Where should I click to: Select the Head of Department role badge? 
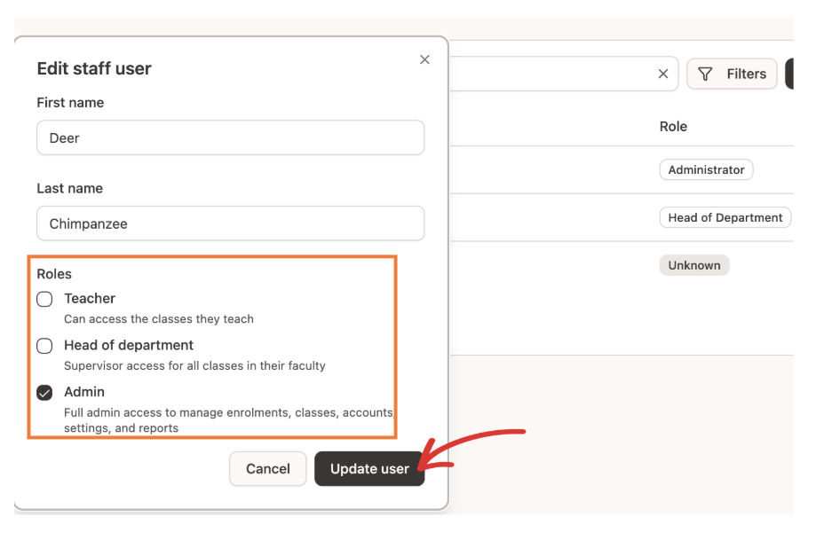725,218
